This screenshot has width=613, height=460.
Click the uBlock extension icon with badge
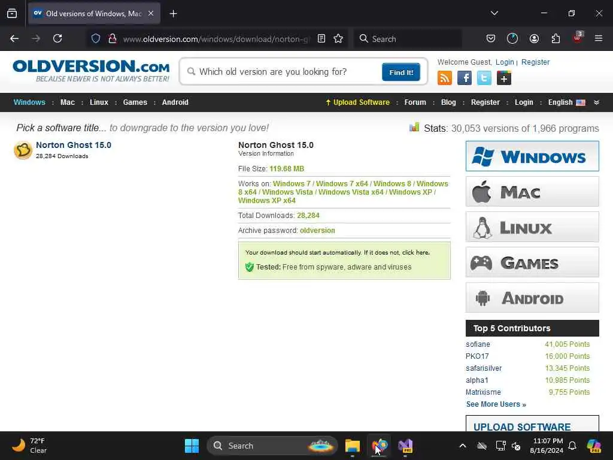(578, 38)
